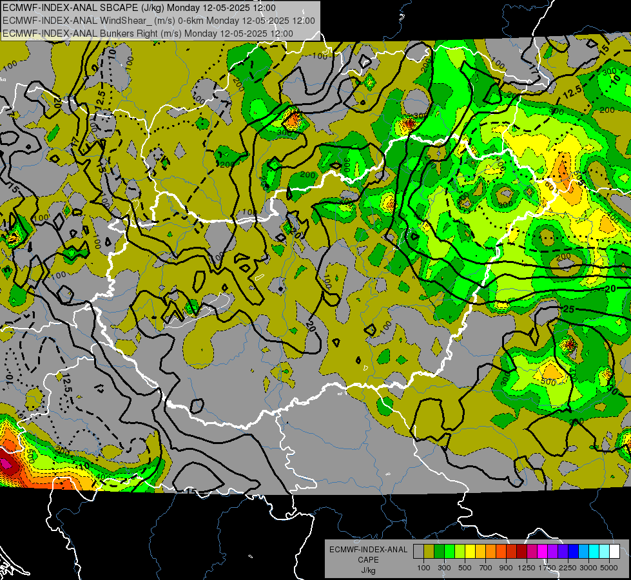The image size is (631, 580).
Task: Click the "700" legend scale value
Action: tap(486, 568)
